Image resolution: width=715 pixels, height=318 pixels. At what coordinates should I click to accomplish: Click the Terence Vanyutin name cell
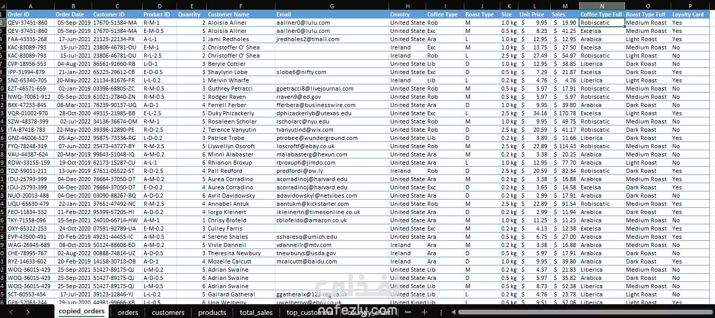[240, 130]
